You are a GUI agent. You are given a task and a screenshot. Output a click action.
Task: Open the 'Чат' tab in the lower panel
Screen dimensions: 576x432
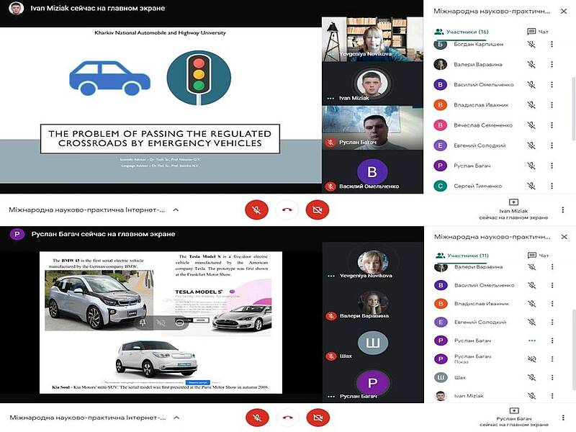tap(538, 256)
